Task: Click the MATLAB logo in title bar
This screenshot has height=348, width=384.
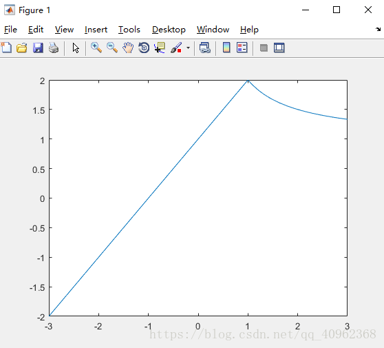Action: point(10,10)
